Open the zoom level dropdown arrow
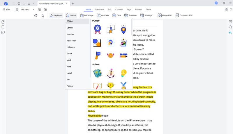Viewport: 233px width, 134px height. [x=34, y=10]
